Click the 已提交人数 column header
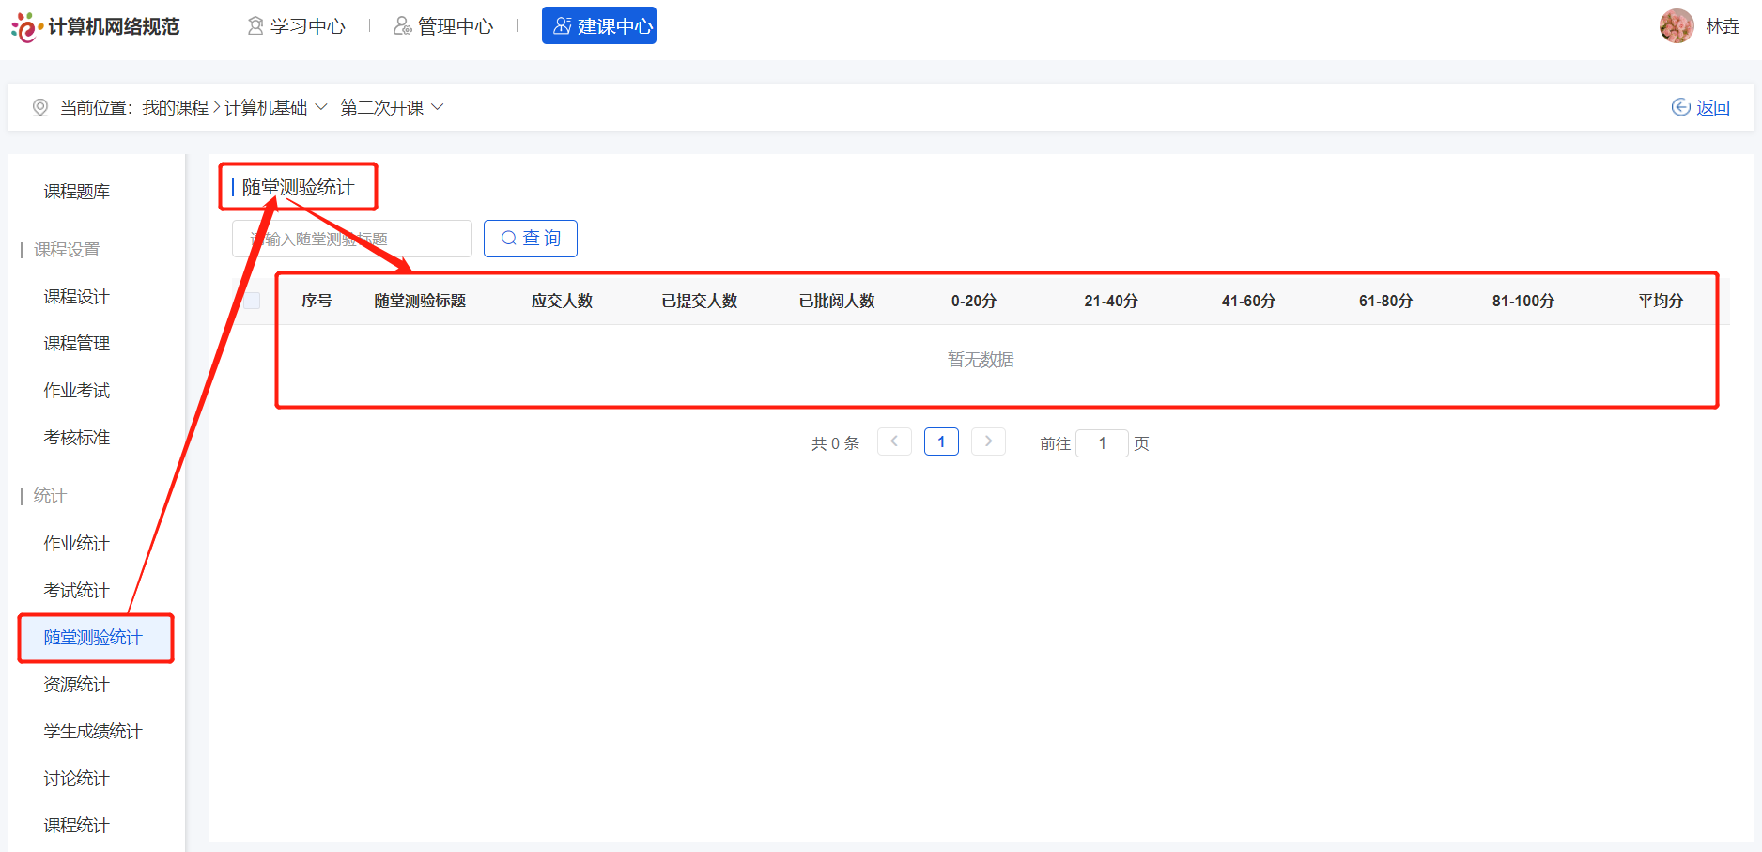 699,301
